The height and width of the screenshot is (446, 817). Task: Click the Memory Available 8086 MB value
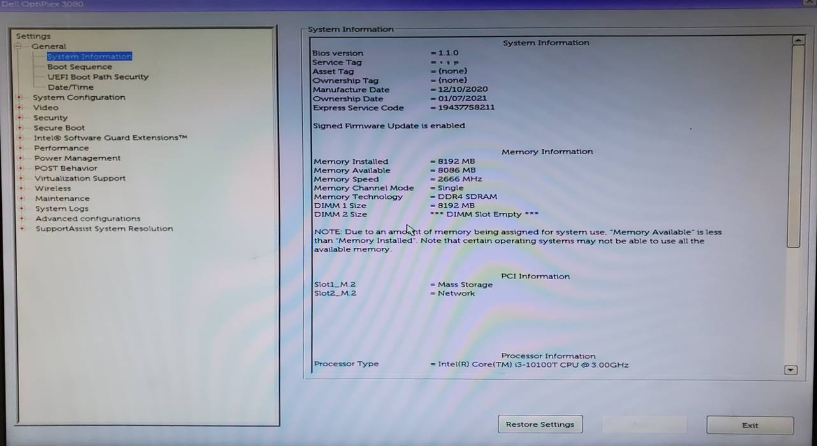(x=456, y=170)
